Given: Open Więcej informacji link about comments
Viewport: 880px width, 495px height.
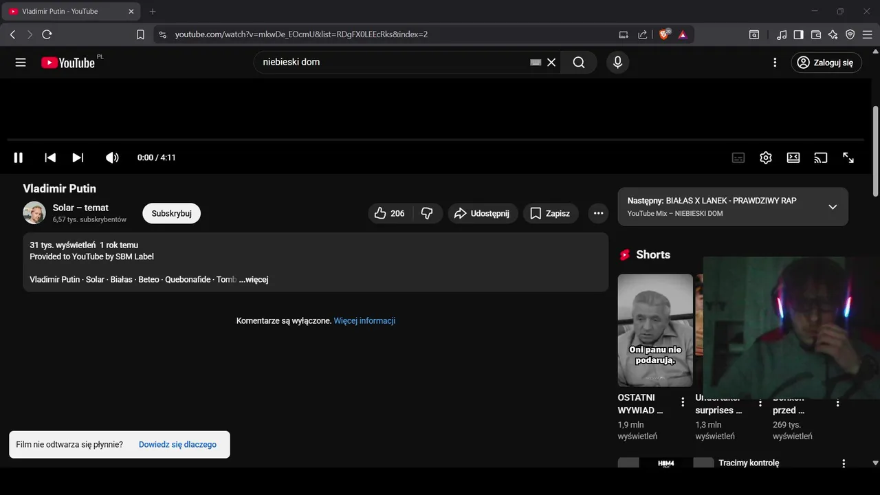Looking at the screenshot, I should coord(364,321).
